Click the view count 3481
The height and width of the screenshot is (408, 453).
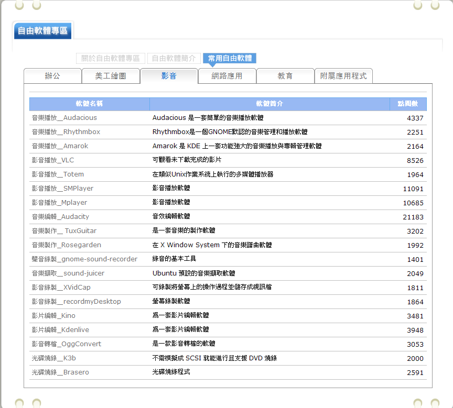click(415, 316)
